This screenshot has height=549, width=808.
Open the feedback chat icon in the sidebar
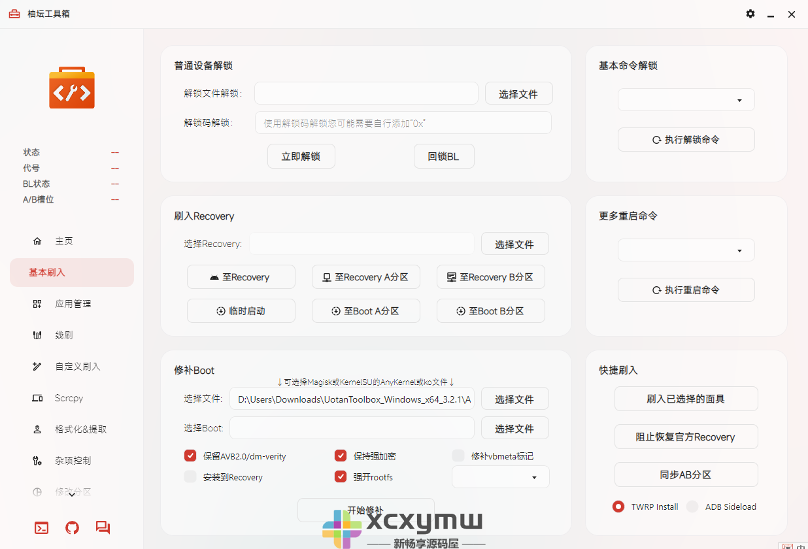coord(103,527)
